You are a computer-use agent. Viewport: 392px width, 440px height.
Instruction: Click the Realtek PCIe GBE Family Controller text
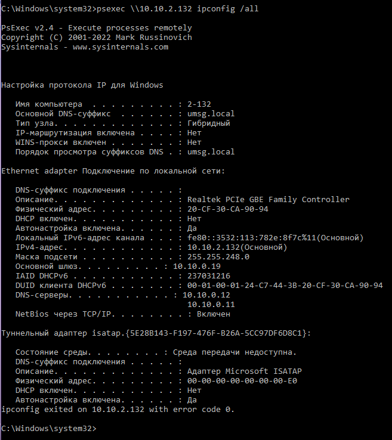268,199
